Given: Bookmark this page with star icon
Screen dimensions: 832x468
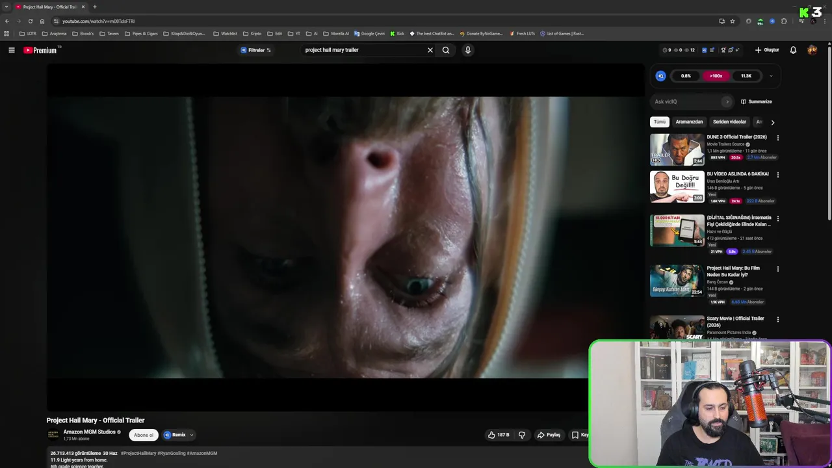Looking at the screenshot, I should (733, 21).
